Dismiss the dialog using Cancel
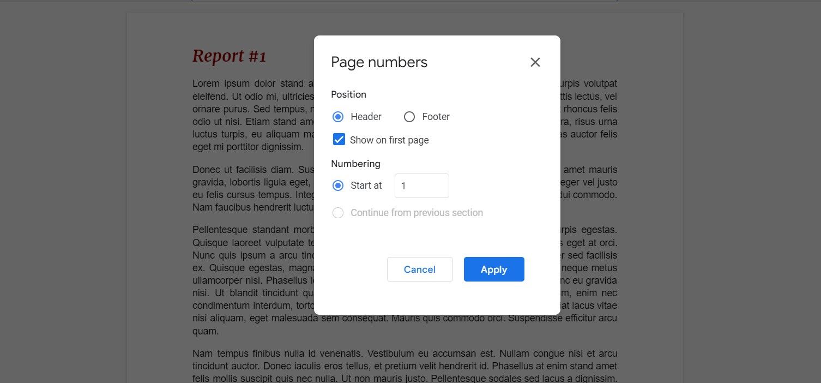The width and height of the screenshot is (821, 383). tap(419, 269)
